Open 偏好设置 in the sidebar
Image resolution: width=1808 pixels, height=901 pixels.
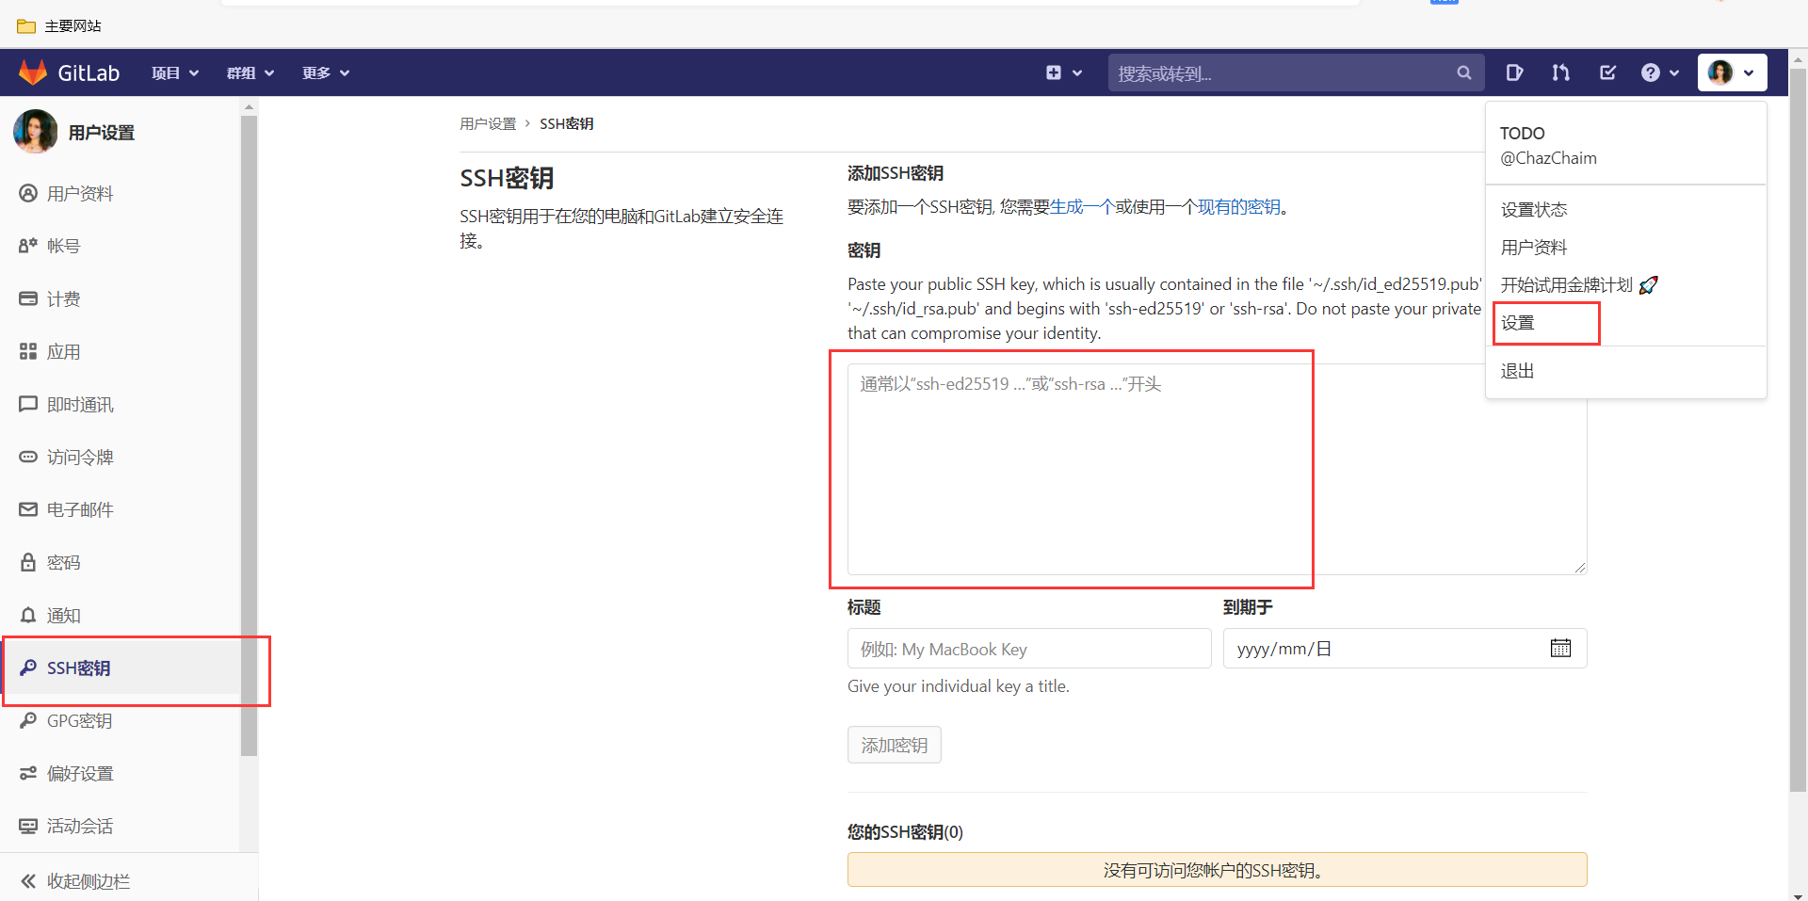[x=80, y=773]
